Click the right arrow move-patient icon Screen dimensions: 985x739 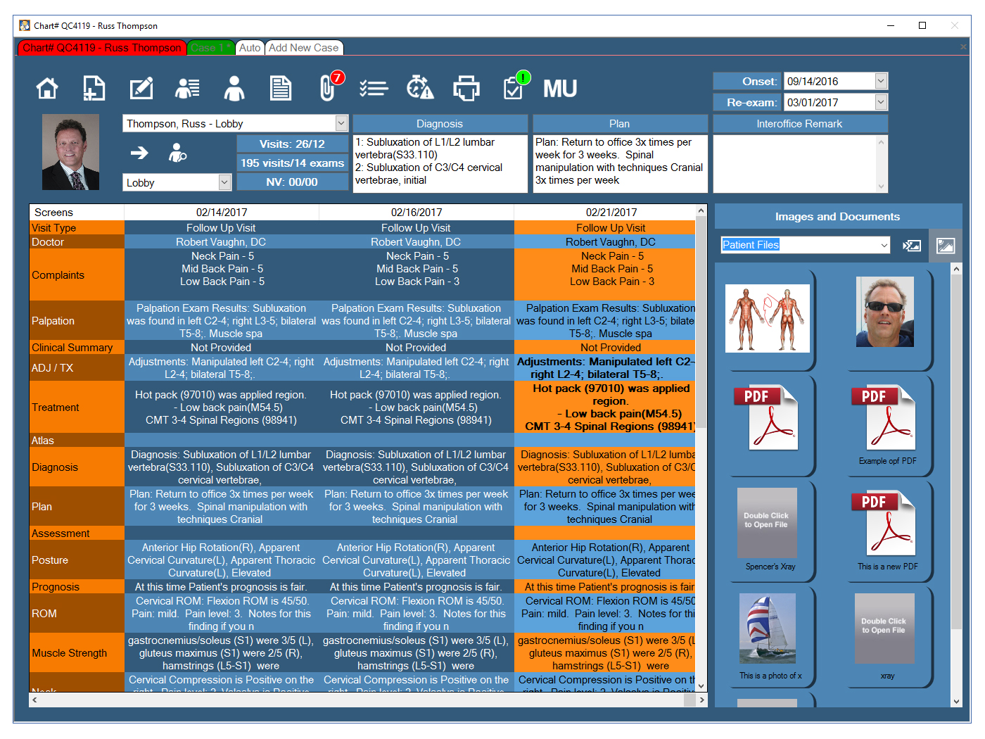(139, 152)
